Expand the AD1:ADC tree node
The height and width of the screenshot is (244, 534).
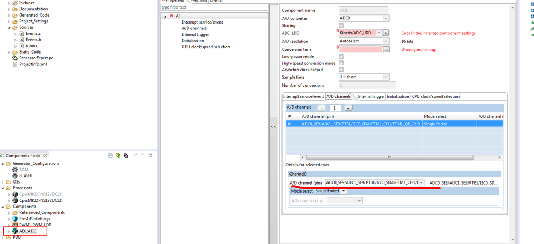coord(9,231)
